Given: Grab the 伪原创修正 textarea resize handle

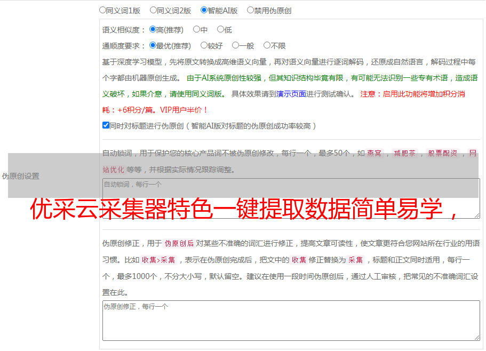Looking at the screenshot, I should pyautogui.click(x=477, y=338).
